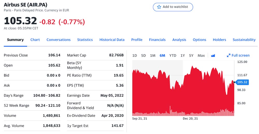Select the 6M chart range
This screenshot has height=134, width=259.
point(162,55)
